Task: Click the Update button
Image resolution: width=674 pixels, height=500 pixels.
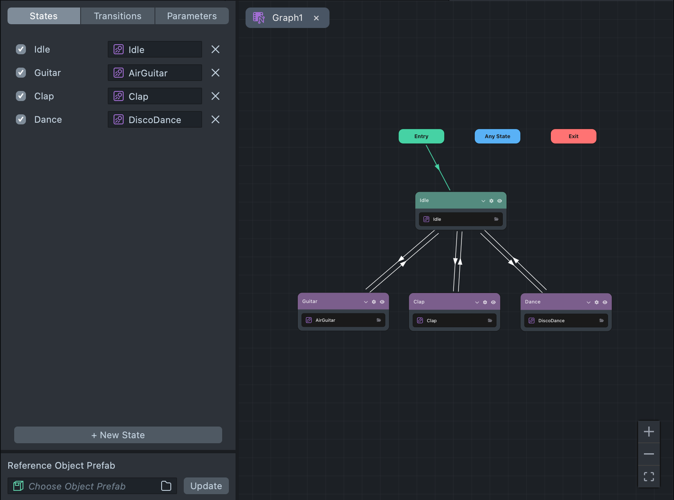Action: pos(206,486)
